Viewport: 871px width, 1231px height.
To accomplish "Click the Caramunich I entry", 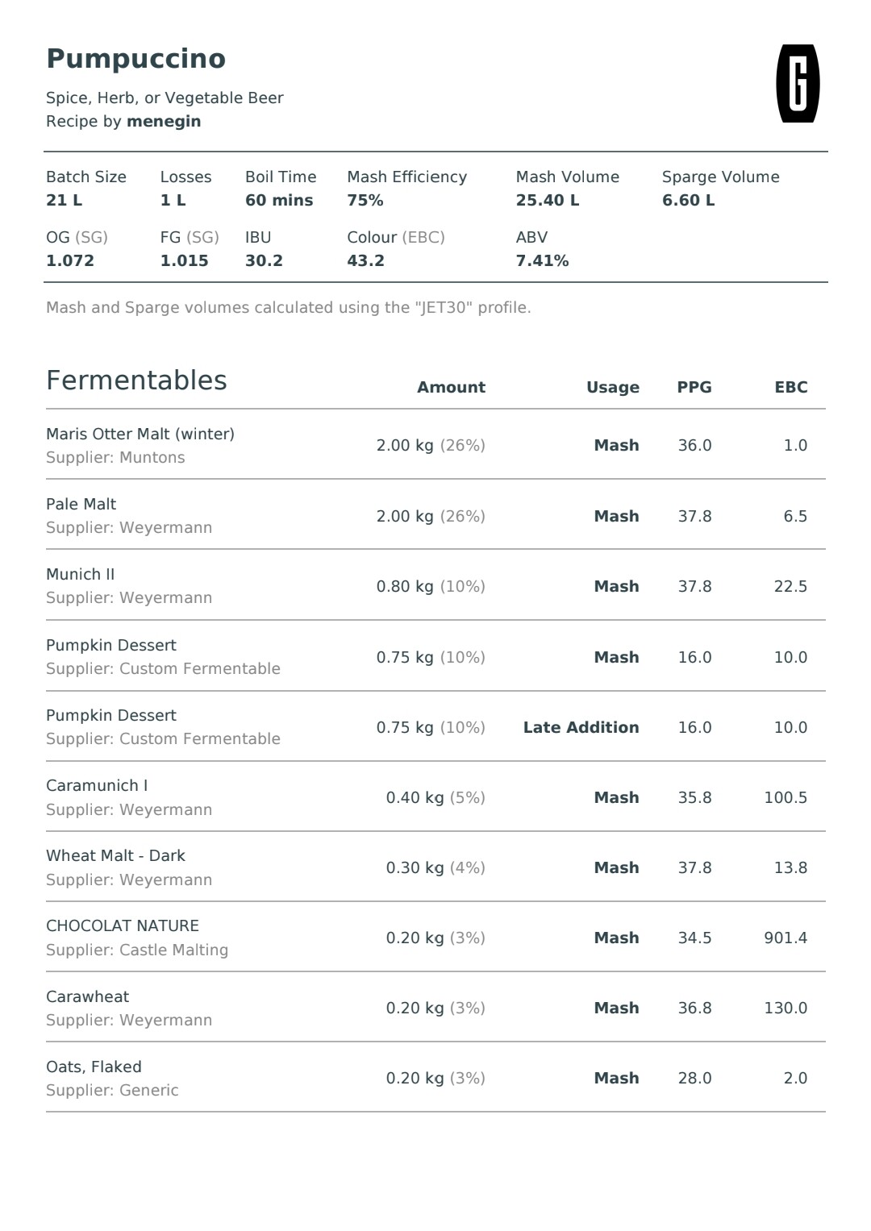I will click(97, 786).
